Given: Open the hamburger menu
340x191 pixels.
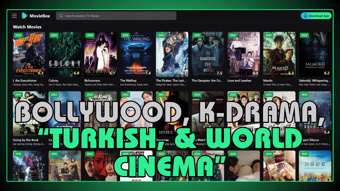Looking at the screenshot, I should pos(14,16).
